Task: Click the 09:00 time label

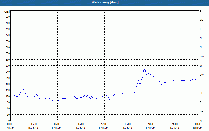Action: pyautogui.click(x=80, y=124)
